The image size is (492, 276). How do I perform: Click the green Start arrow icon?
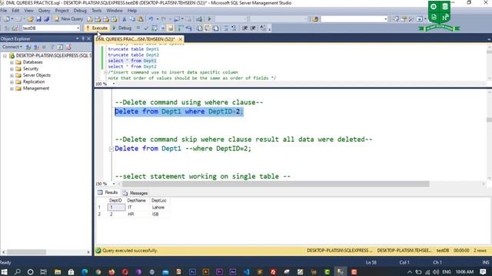[x=209, y=19]
